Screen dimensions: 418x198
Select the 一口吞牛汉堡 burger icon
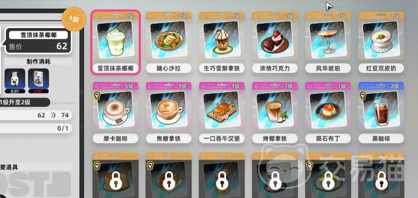click(x=222, y=110)
